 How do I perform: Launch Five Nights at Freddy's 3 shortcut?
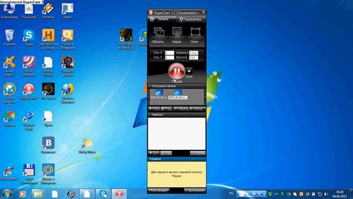[126, 39]
